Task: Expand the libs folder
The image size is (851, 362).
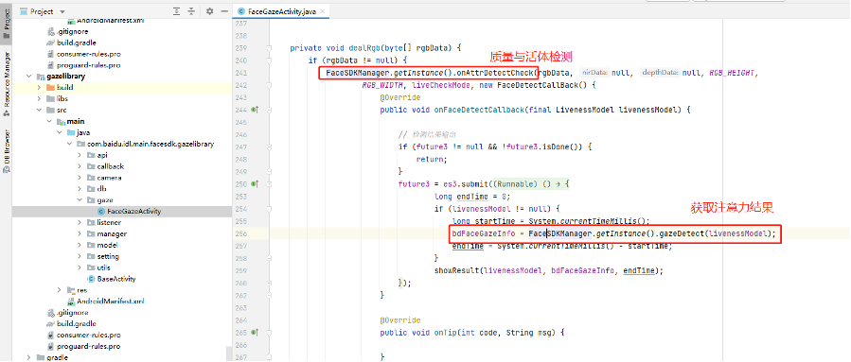Action: (x=39, y=98)
